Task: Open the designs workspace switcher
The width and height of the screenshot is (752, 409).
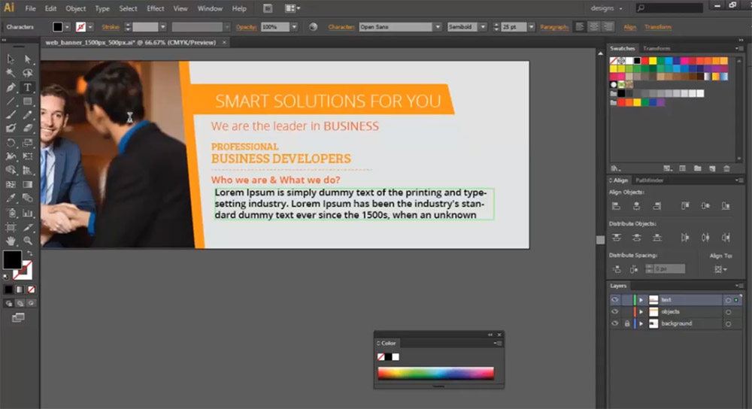Action: pyautogui.click(x=607, y=8)
